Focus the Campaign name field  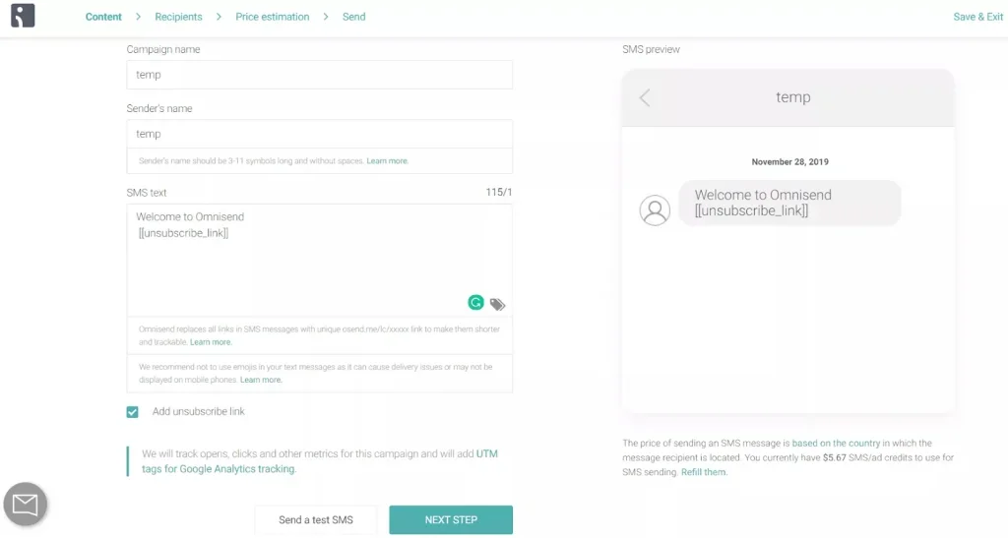tap(319, 75)
